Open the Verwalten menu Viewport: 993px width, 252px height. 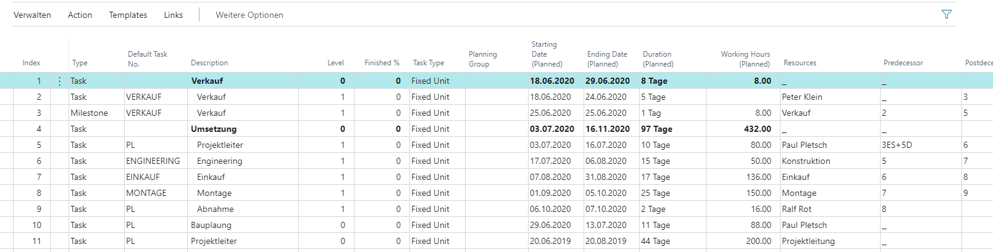32,15
